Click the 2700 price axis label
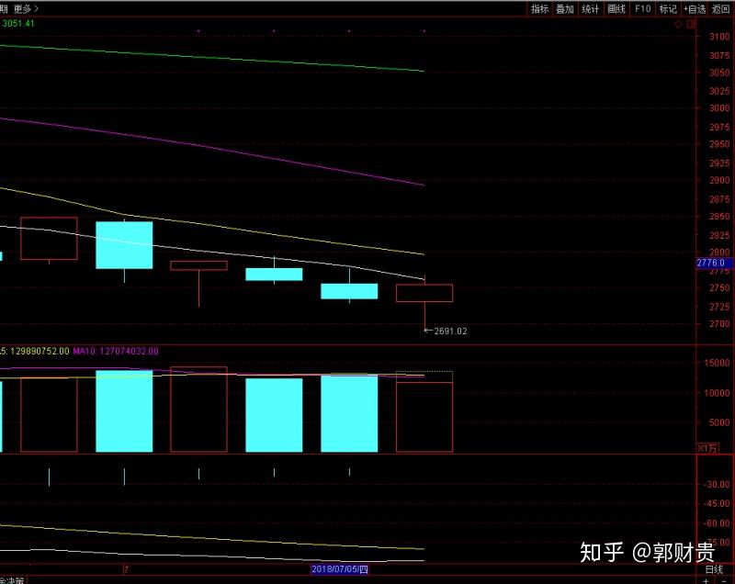Viewport: 735px width, 584px height. pos(719,323)
